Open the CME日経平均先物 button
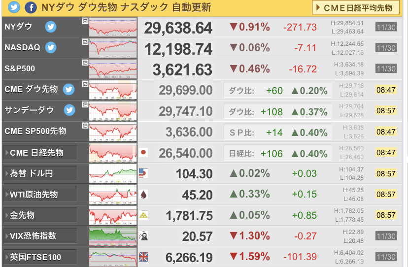This screenshot has height=267, width=408. [x=356, y=8]
